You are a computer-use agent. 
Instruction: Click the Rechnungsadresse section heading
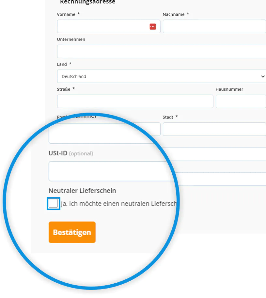click(x=87, y=2)
